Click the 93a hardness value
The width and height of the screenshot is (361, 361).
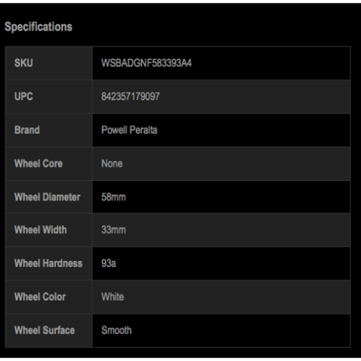(109, 263)
